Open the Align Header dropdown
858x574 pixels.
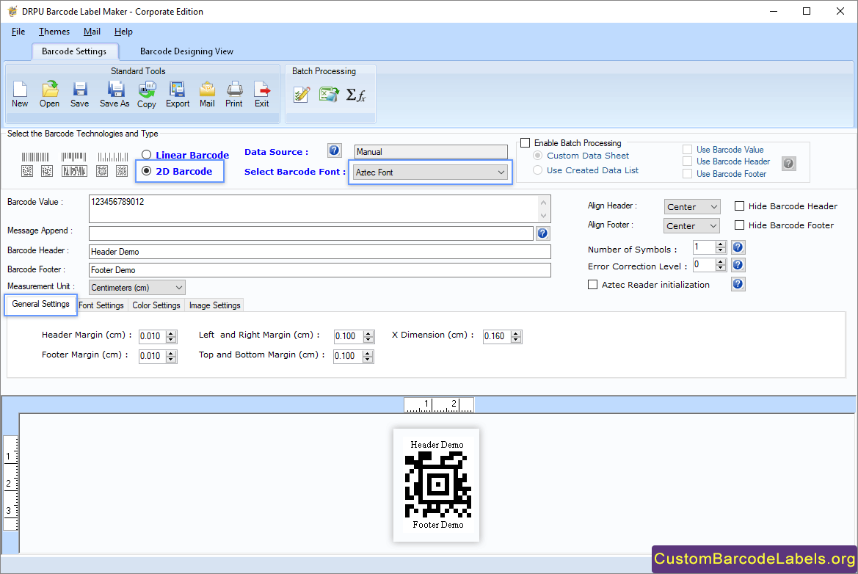[692, 206]
